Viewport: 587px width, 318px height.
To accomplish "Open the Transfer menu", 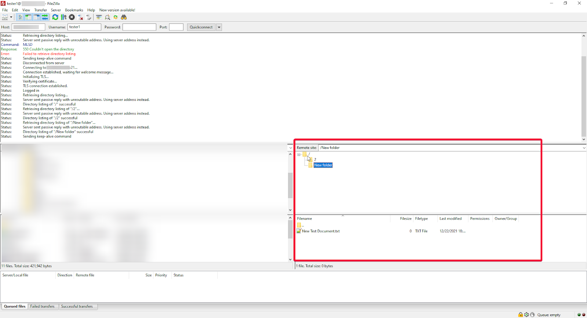I will (x=41, y=10).
